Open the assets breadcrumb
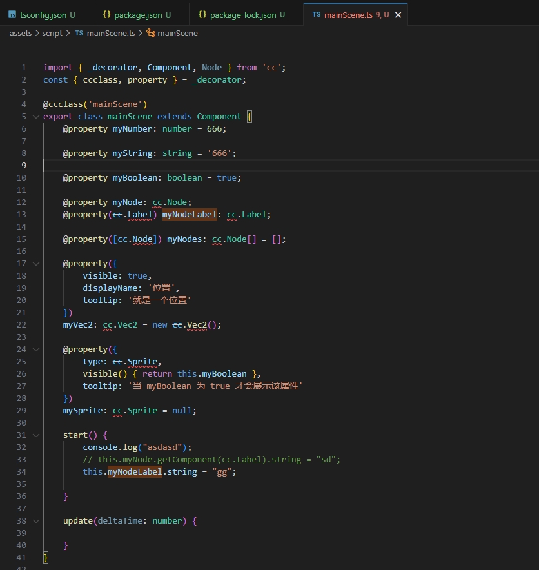The width and height of the screenshot is (539, 570). click(21, 34)
